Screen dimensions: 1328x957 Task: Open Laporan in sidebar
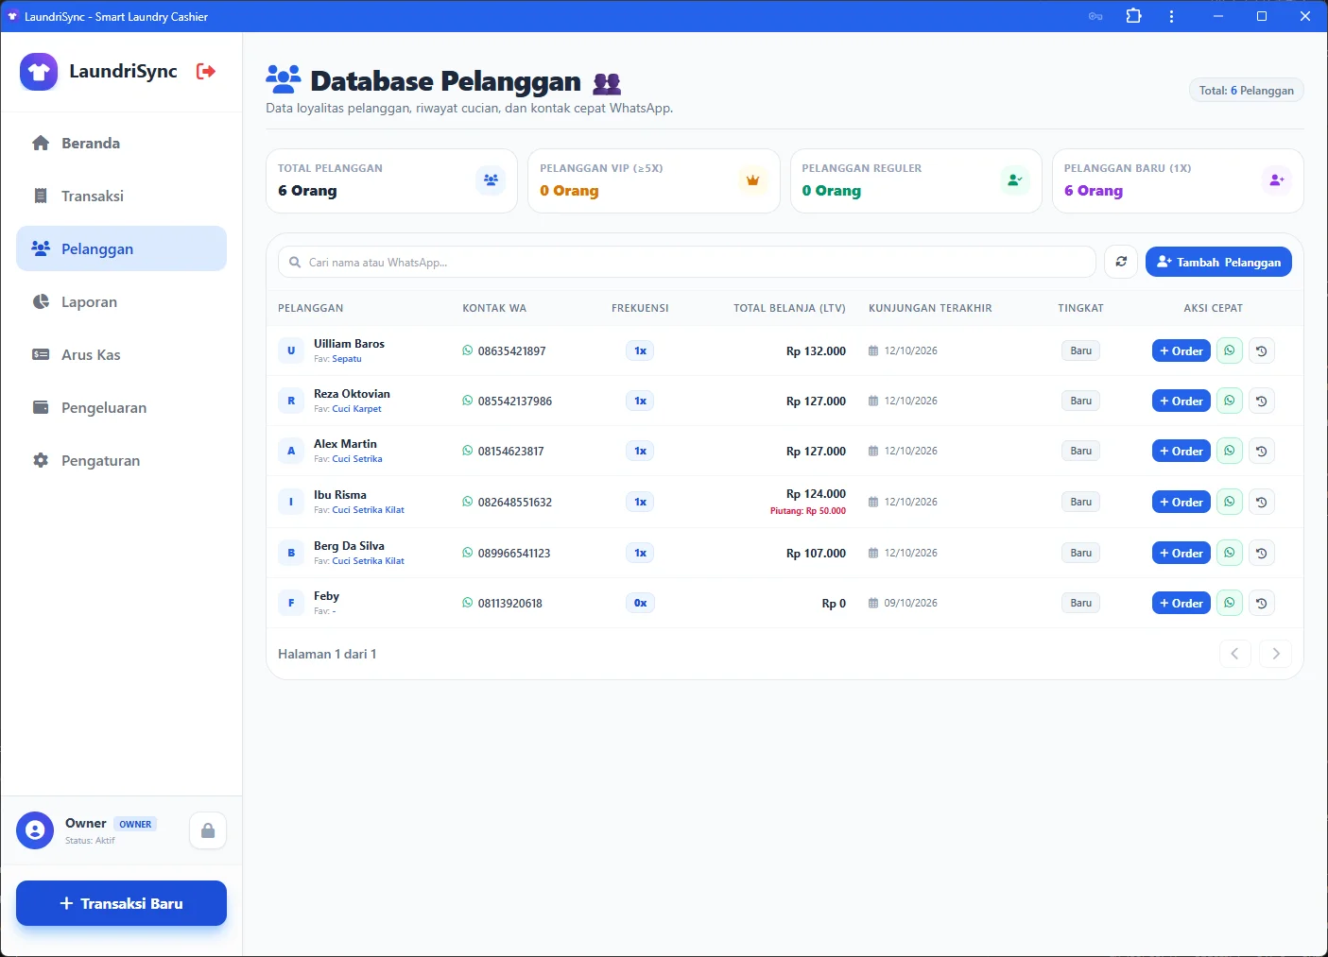121,301
